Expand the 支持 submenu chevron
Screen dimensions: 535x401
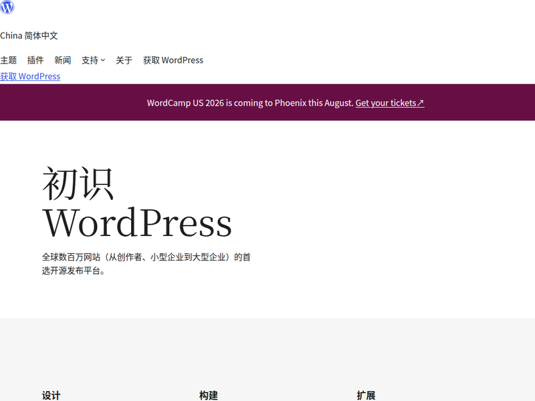(103, 60)
